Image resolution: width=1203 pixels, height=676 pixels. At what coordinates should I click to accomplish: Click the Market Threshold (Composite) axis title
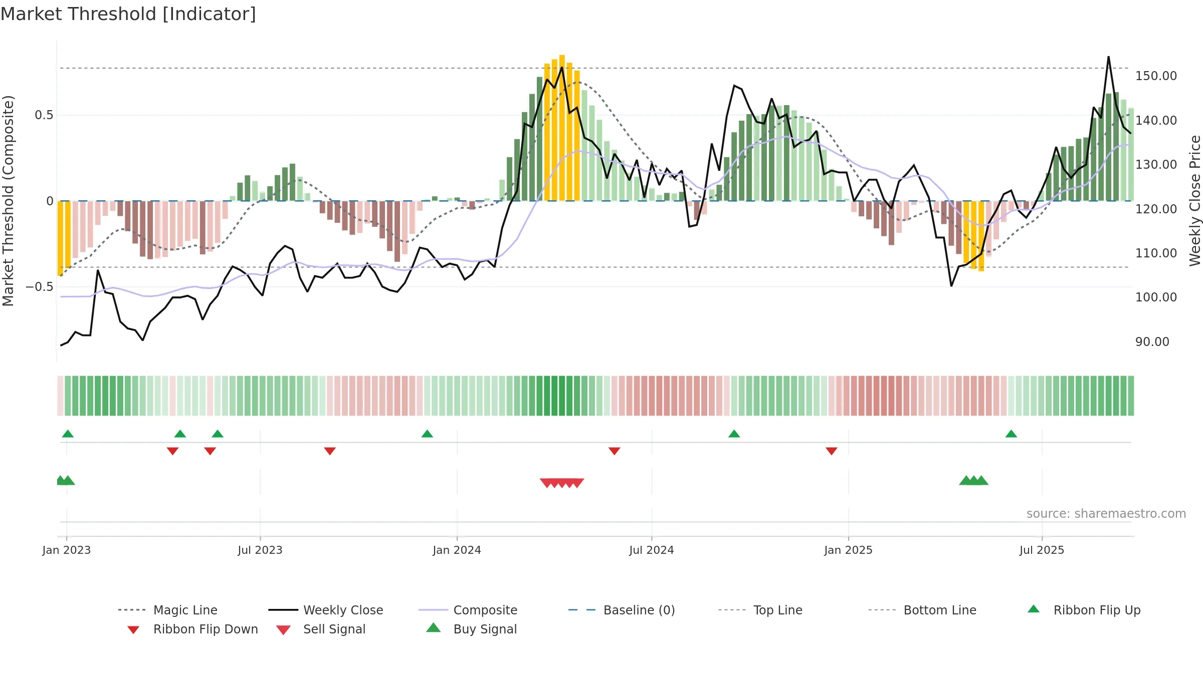pyautogui.click(x=8, y=201)
